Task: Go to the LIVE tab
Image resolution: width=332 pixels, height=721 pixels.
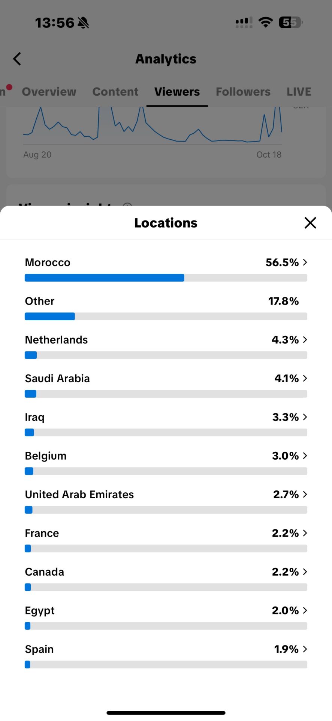Action: click(x=299, y=92)
